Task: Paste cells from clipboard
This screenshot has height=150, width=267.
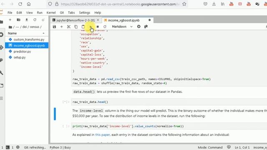Action: tap(83, 27)
